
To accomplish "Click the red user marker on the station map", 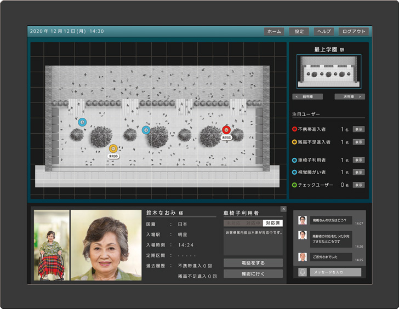I will click(226, 130).
